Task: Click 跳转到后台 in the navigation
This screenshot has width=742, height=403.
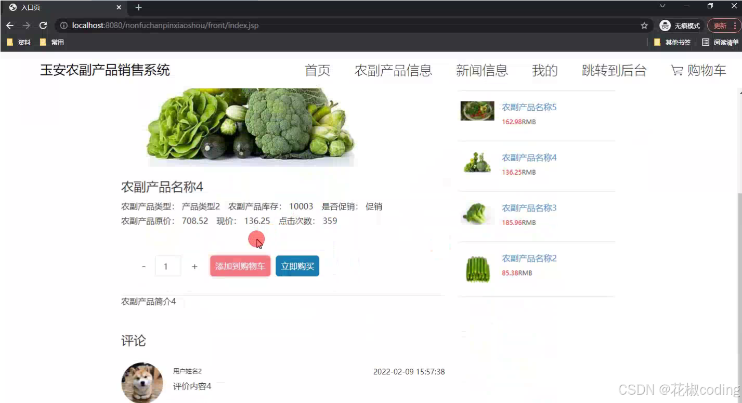Action: [614, 71]
